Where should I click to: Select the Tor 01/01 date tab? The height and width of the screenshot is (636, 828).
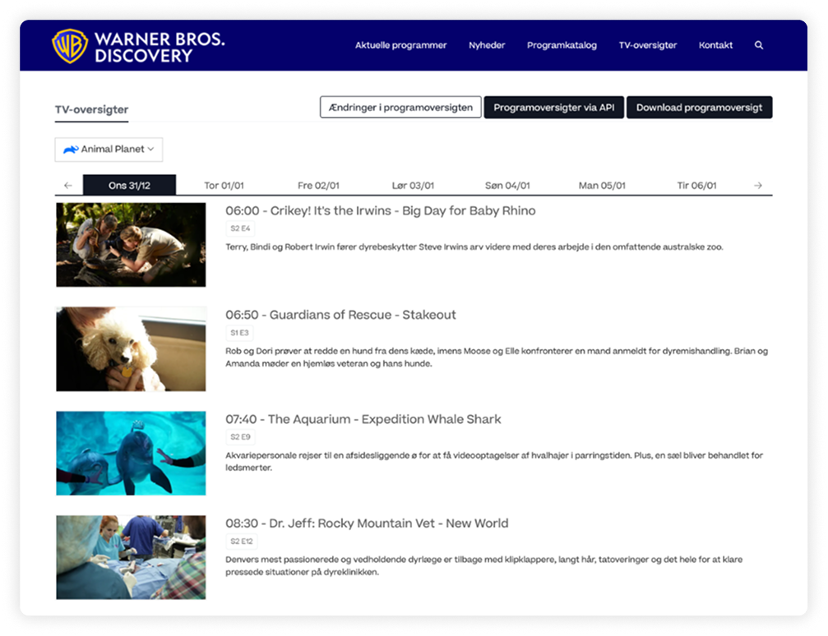(224, 185)
